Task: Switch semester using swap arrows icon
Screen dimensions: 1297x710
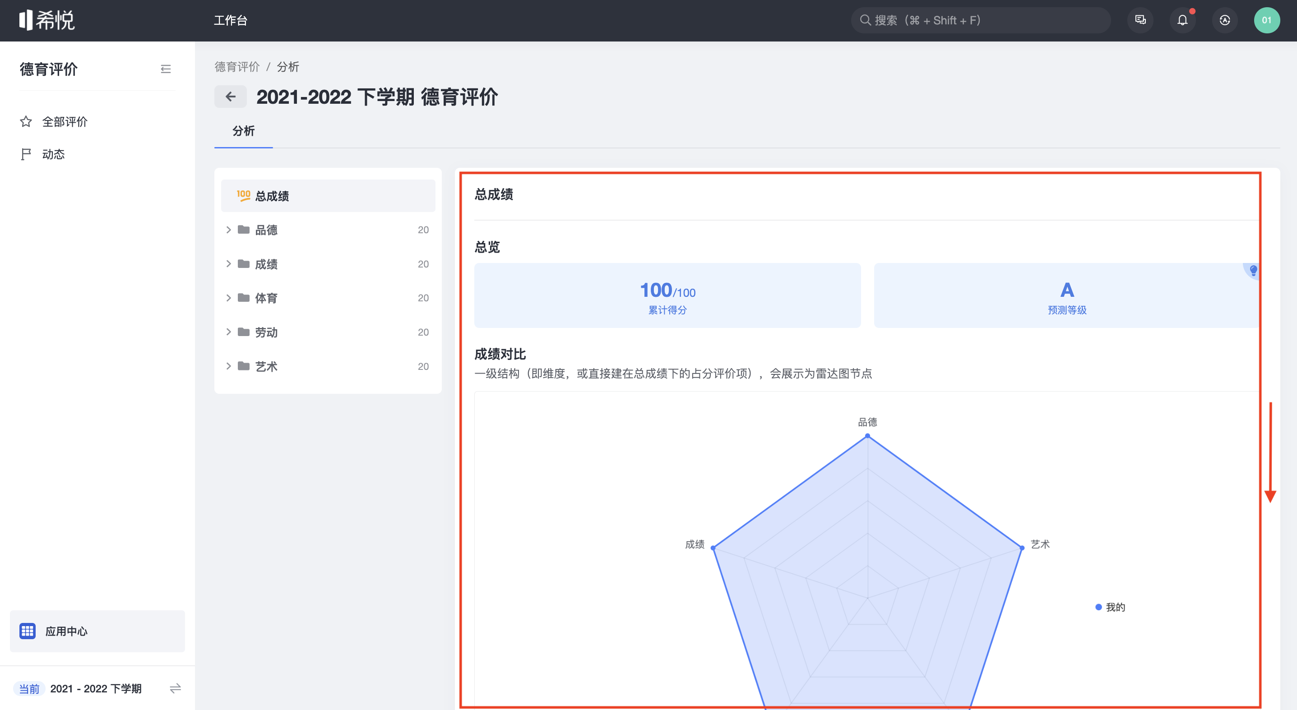Action: click(x=175, y=688)
